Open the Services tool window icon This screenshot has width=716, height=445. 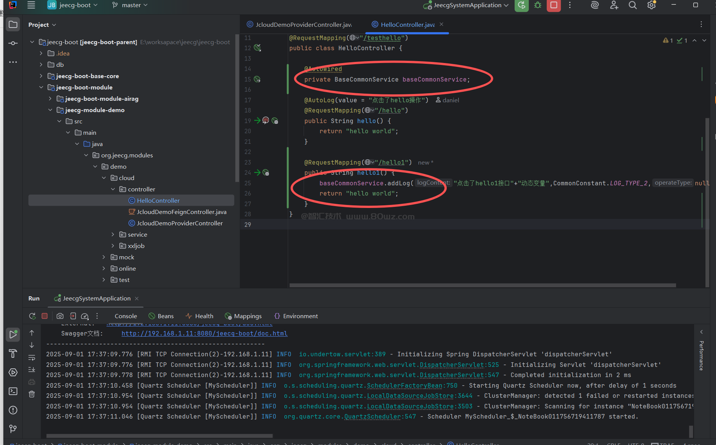point(13,373)
